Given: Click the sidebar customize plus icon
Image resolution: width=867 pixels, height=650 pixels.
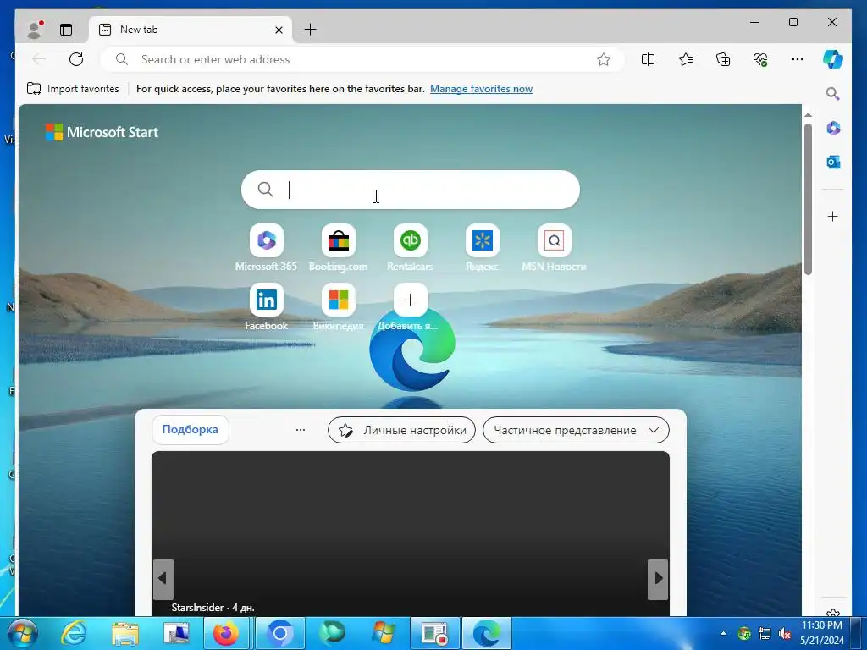Looking at the screenshot, I should click(833, 216).
